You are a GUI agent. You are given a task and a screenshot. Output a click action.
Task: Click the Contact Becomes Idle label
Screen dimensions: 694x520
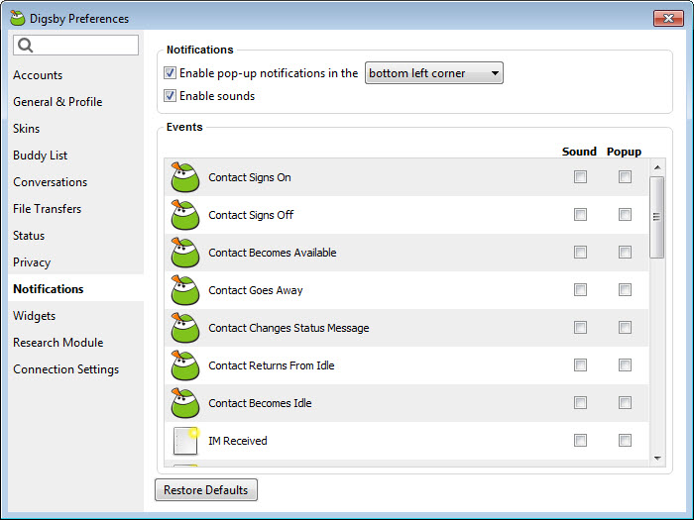(260, 403)
